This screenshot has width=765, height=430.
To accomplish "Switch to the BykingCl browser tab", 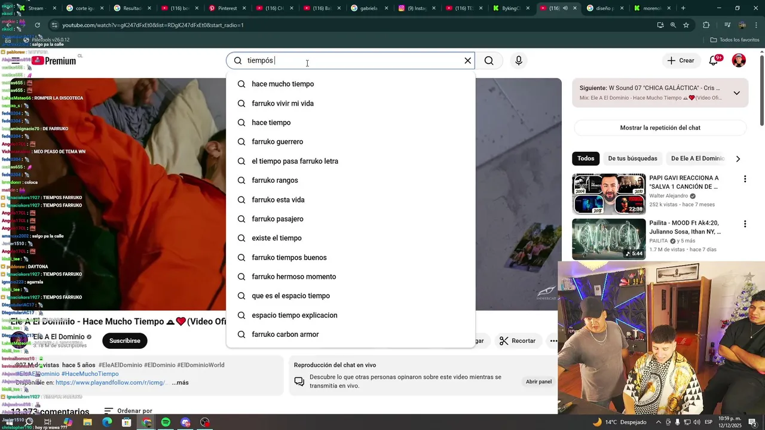I will click(511, 8).
